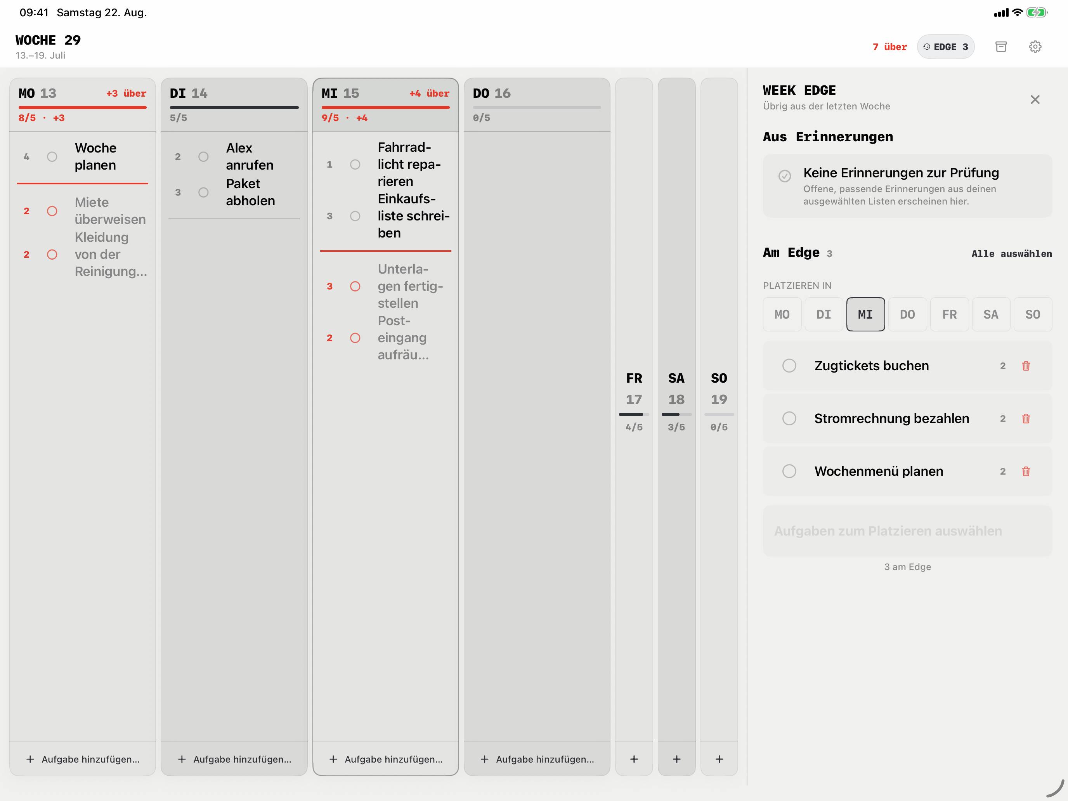The width and height of the screenshot is (1068, 801).
Task: Select Wochenmenü planen circle in Edge list
Action: [789, 471]
